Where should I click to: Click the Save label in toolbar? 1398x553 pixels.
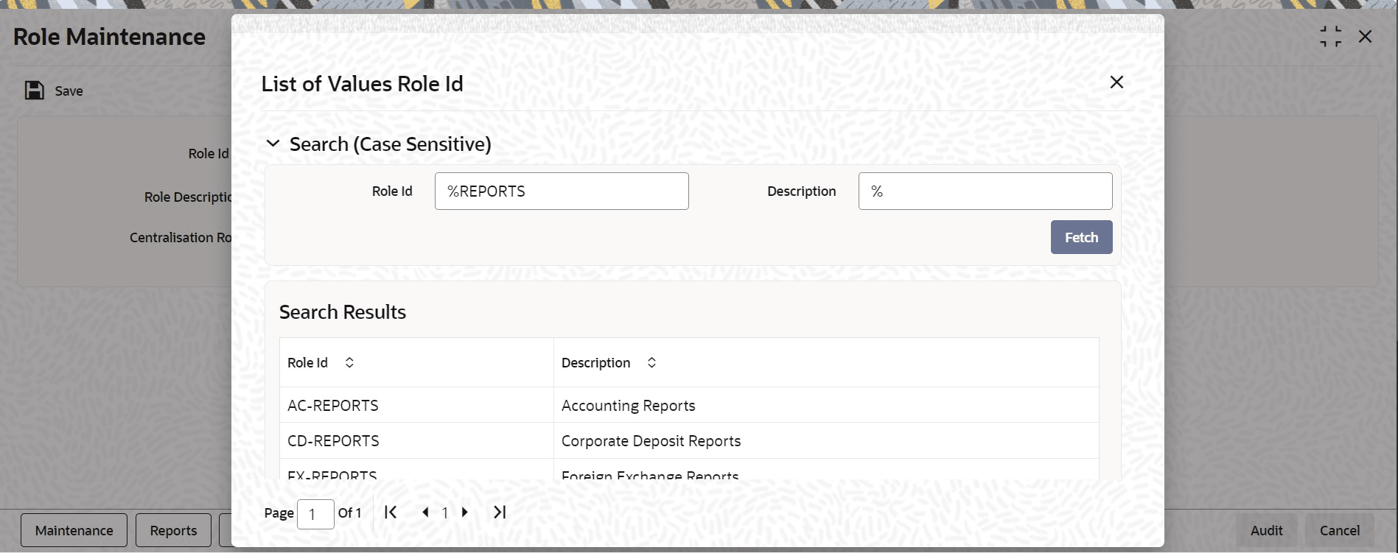tap(69, 91)
